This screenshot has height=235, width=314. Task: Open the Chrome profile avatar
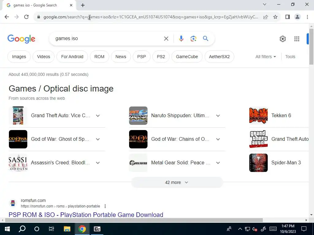coord(297,17)
